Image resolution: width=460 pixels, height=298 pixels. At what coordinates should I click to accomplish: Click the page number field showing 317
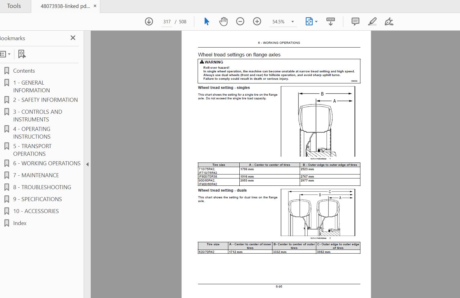[x=167, y=22]
